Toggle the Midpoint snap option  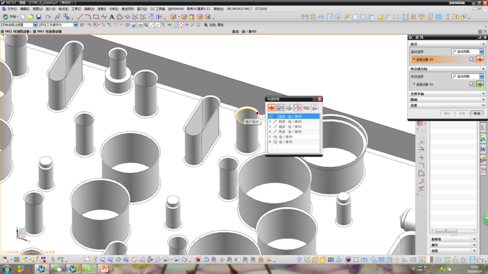point(158,25)
